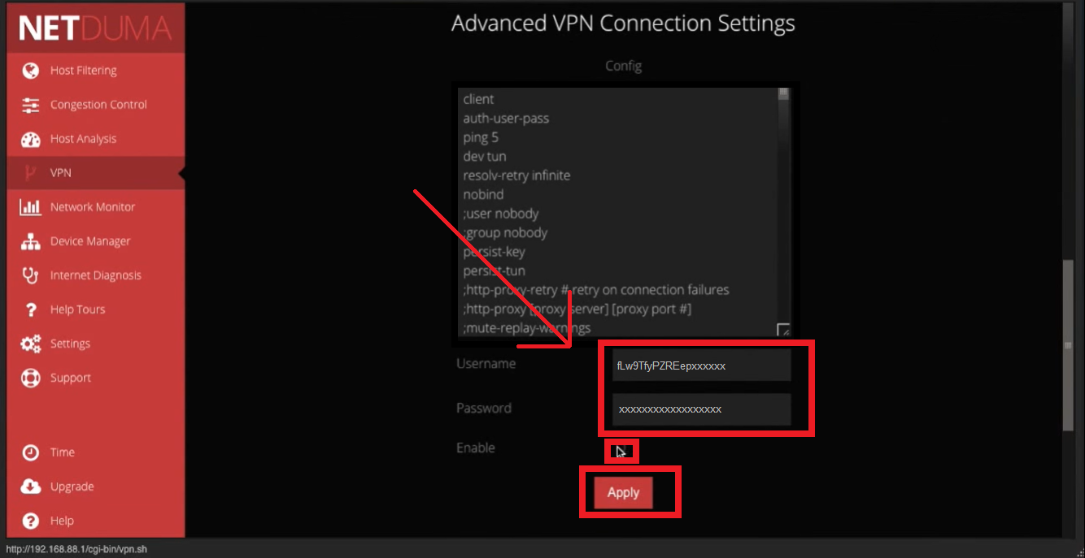Open the Help link in sidebar
Viewport: 1085px width, 558px height.
click(62, 521)
